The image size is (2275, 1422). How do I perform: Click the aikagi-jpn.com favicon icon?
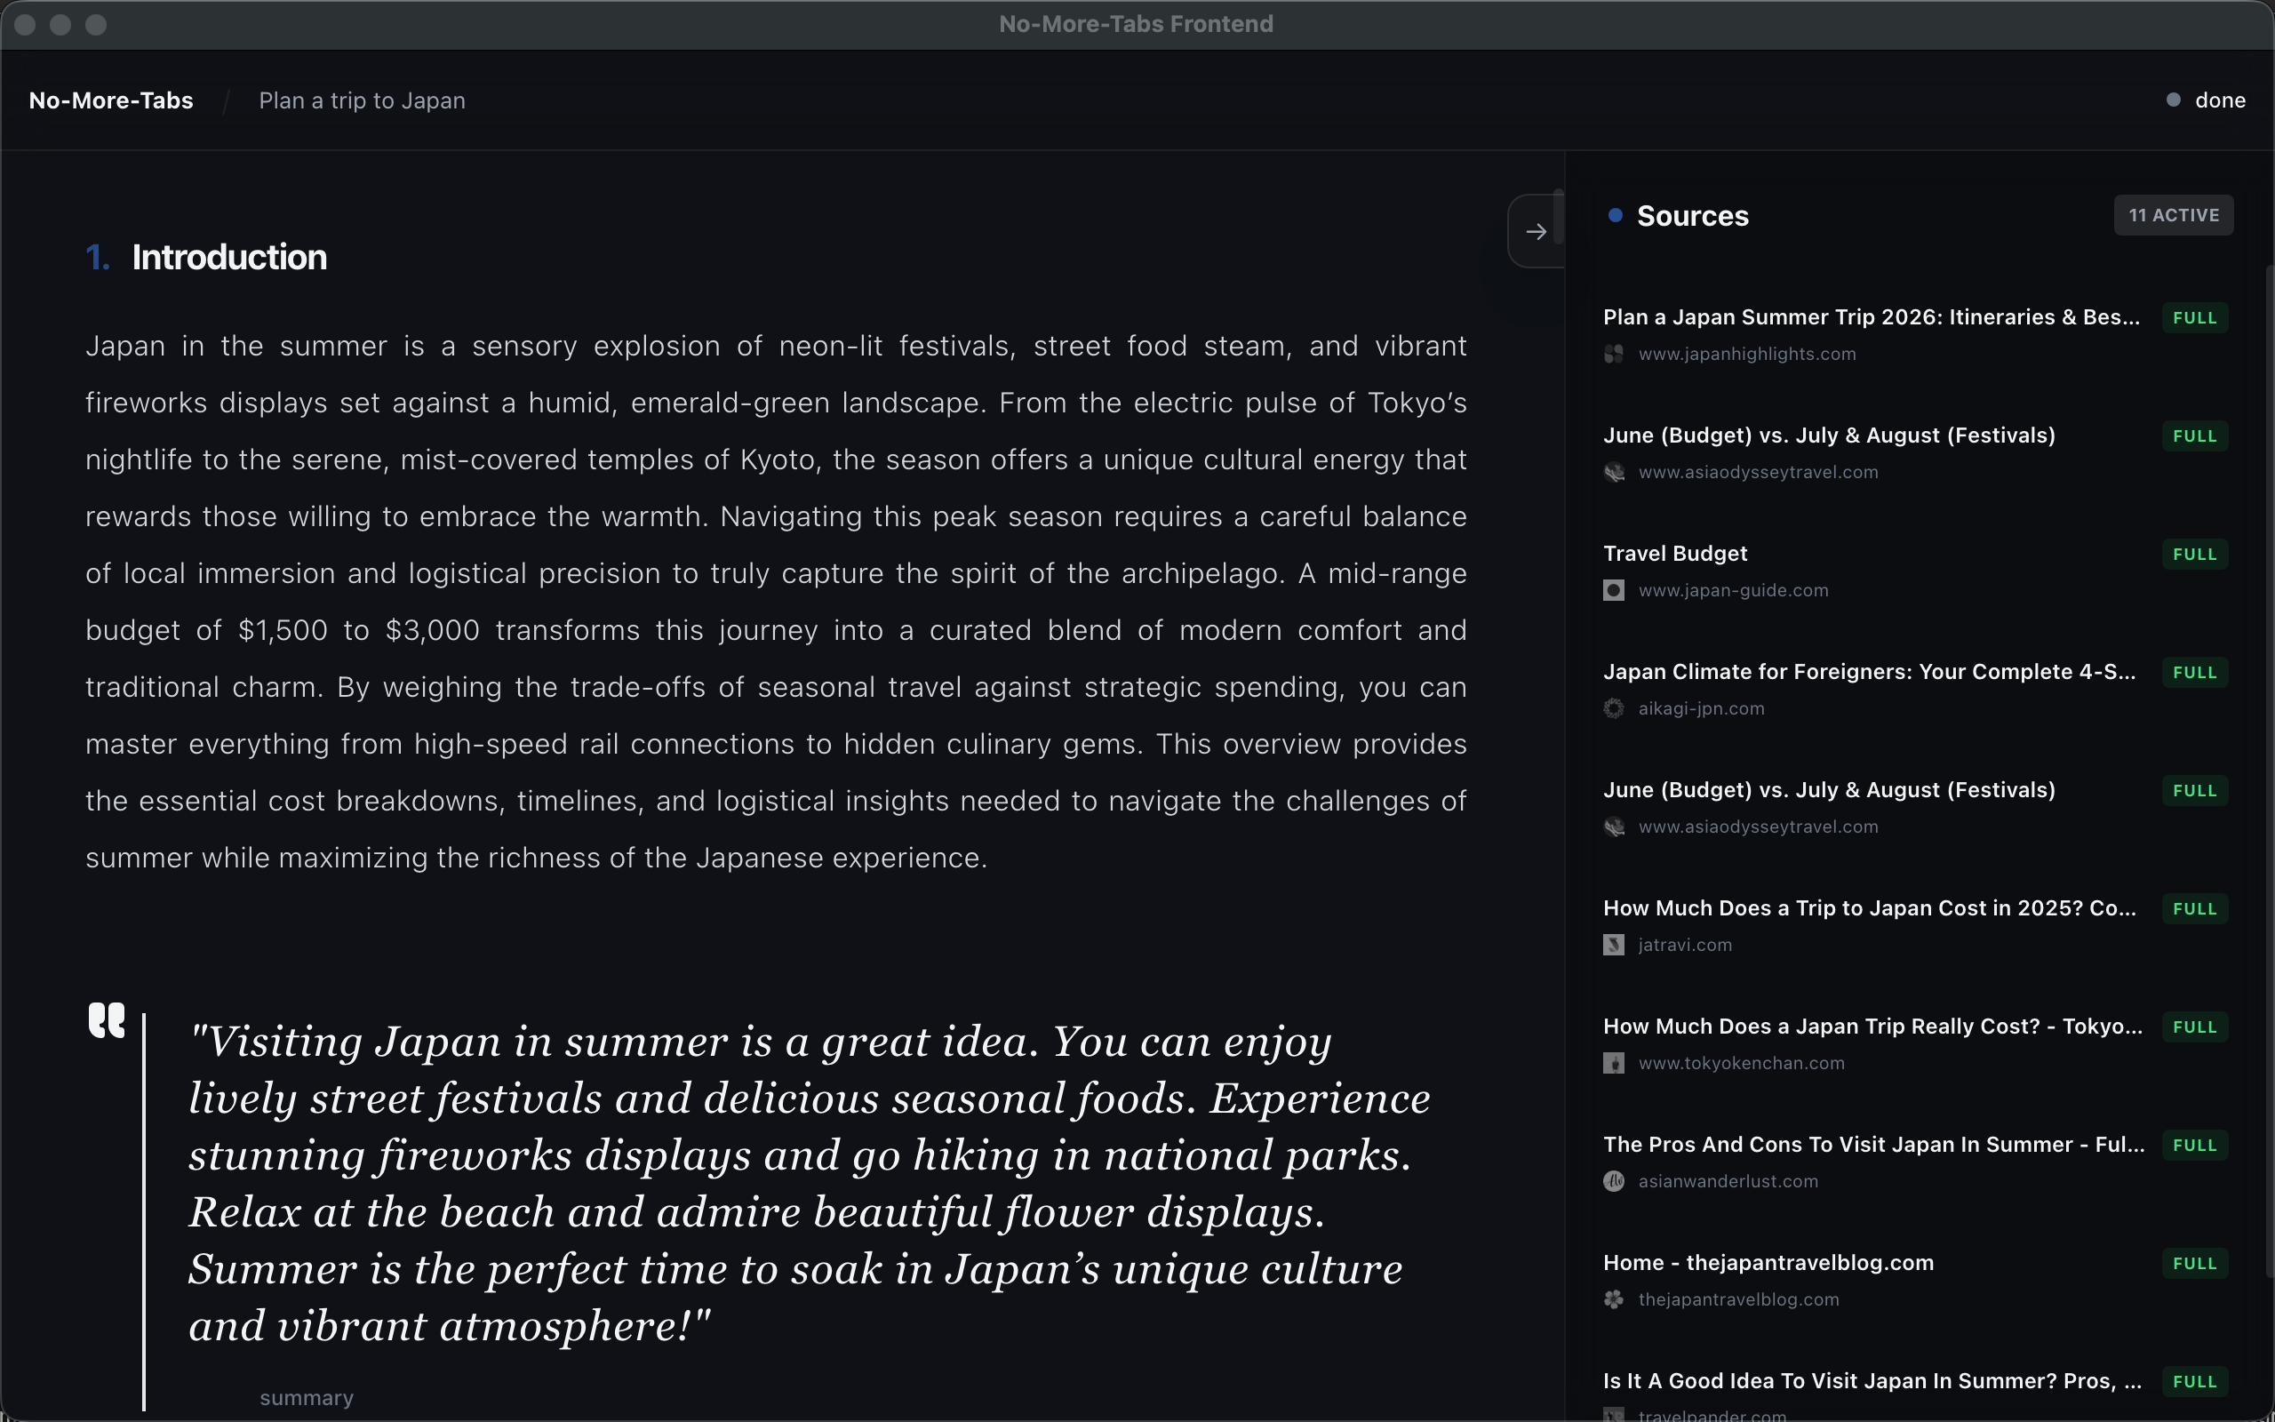pyautogui.click(x=1613, y=709)
